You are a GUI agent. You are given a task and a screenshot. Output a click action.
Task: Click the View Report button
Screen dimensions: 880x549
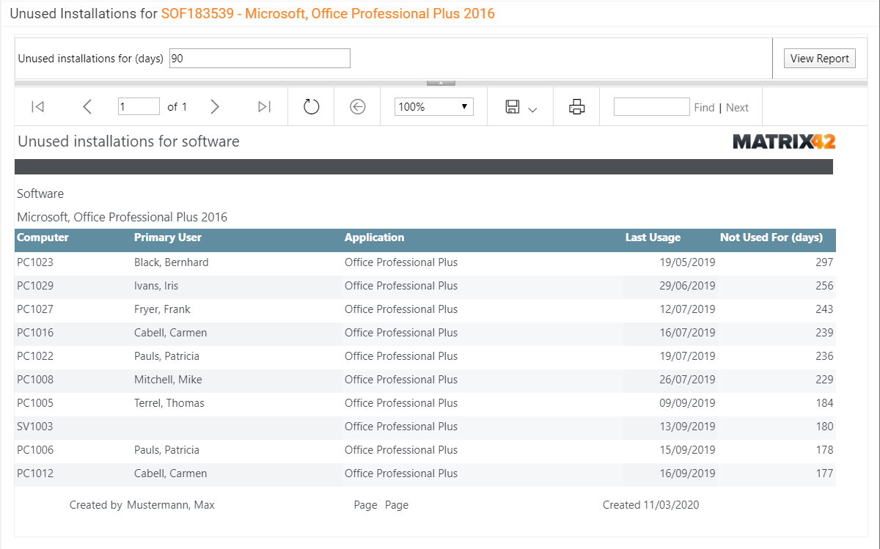tap(820, 59)
